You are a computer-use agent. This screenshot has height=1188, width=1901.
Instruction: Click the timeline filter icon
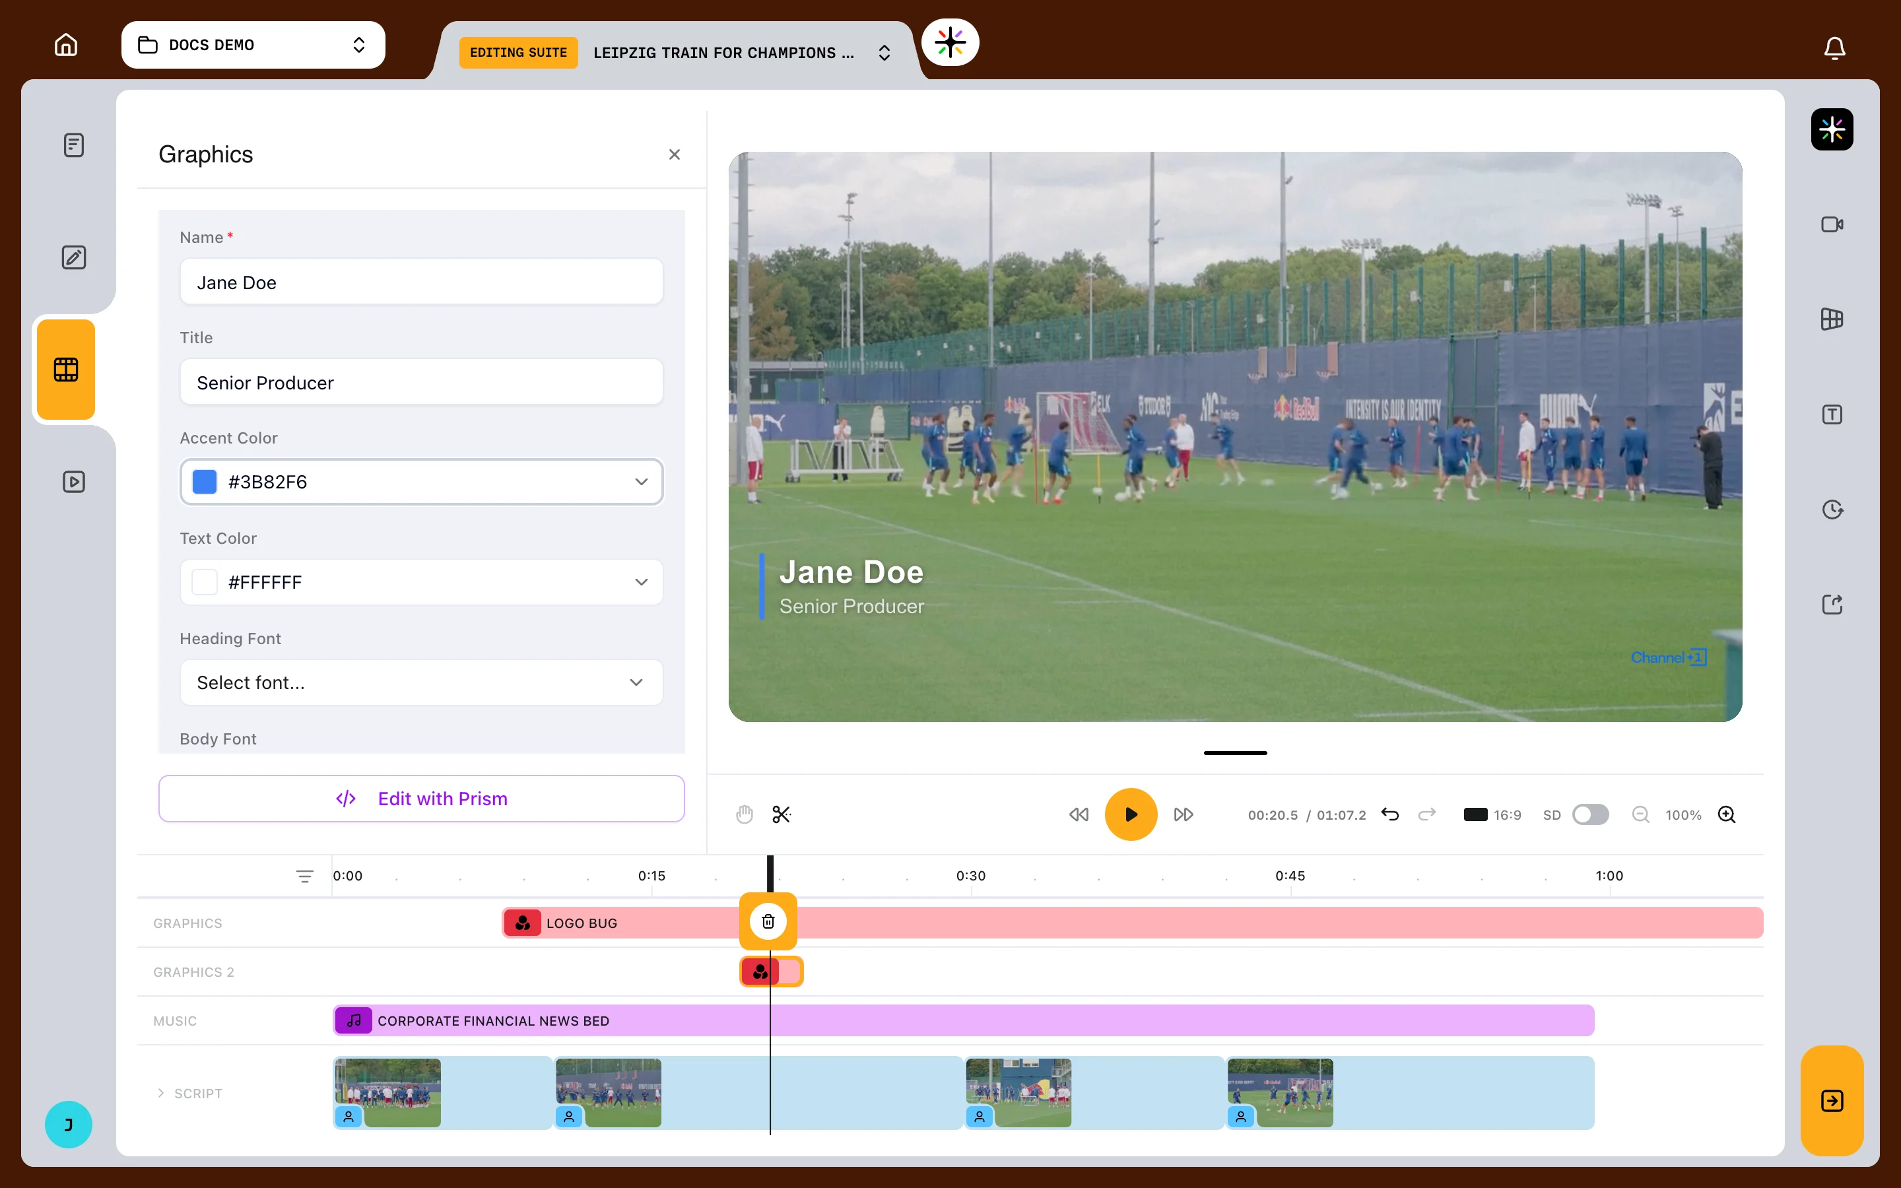(305, 876)
